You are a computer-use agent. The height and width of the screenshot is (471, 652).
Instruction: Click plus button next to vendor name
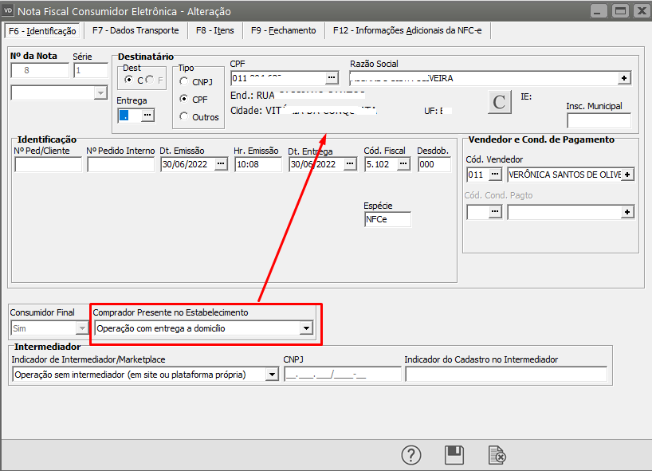click(627, 175)
